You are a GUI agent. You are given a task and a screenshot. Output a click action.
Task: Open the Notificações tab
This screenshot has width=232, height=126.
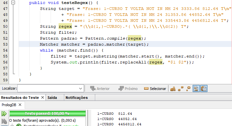pyautogui.click(x=77, y=98)
